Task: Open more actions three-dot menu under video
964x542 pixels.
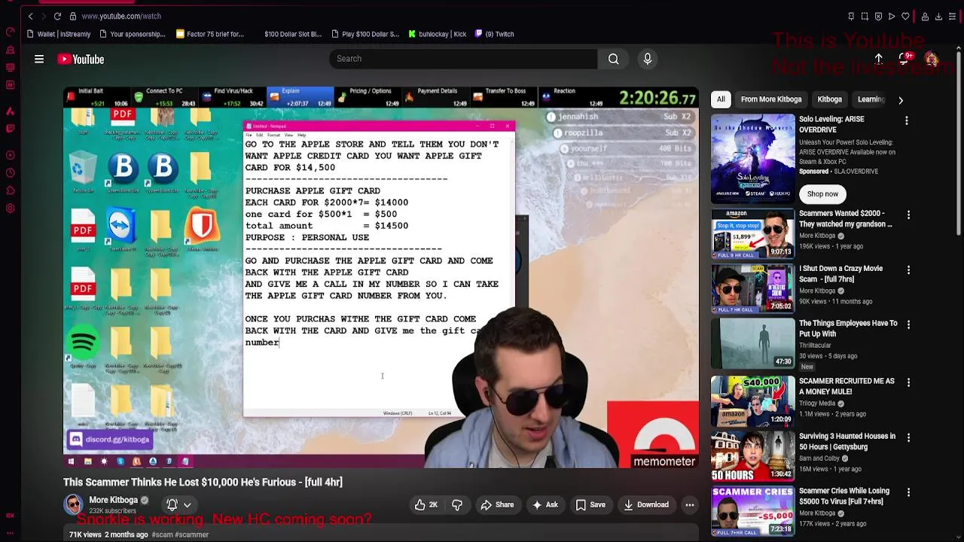Action: click(x=690, y=505)
